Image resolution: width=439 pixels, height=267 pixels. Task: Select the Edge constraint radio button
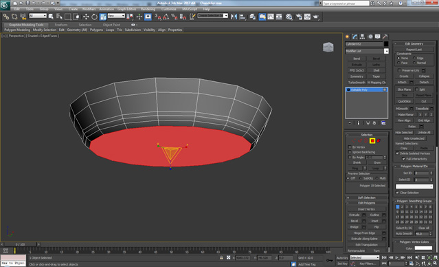tap(414, 58)
